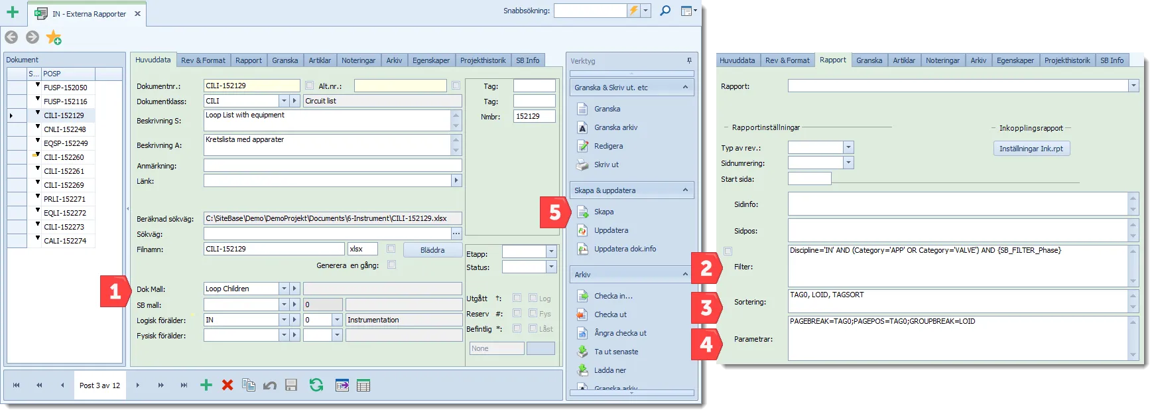The width and height of the screenshot is (1154, 414).
Task: Choose the Redigera tool
Action: pos(608,146)
